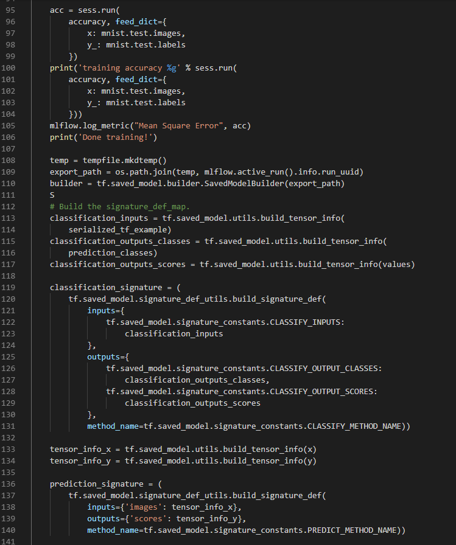The image size is (456, 545).
Task: Click 'inputs' keyword on line 121
Action: (x=101, y=310)
